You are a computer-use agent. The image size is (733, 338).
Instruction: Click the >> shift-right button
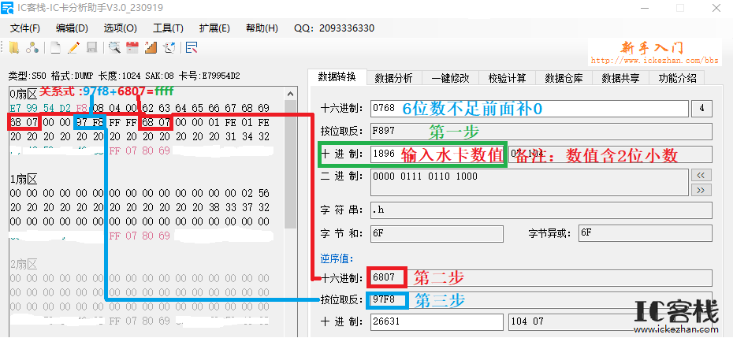pos(700,190)
